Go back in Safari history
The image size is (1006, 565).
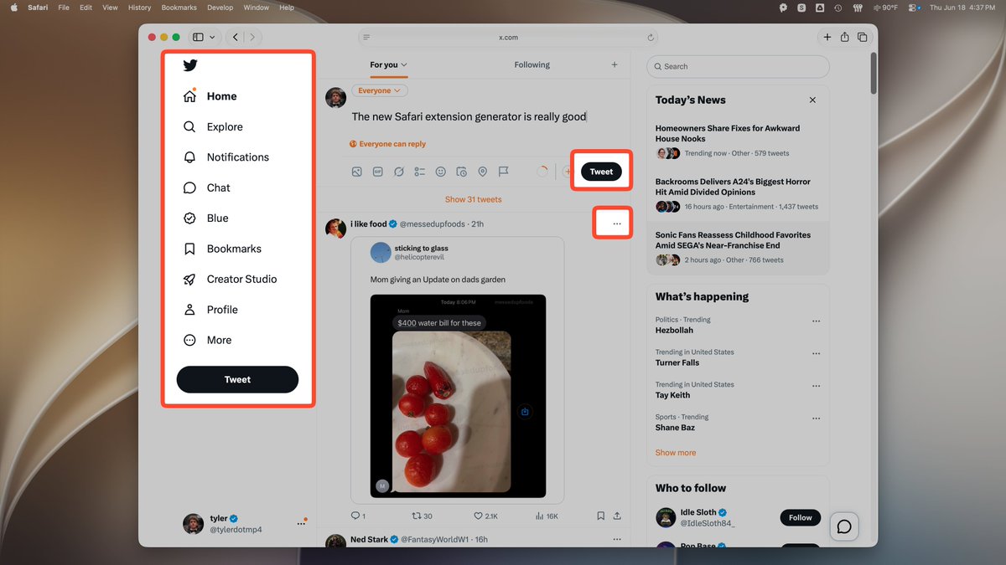(236, 37)
